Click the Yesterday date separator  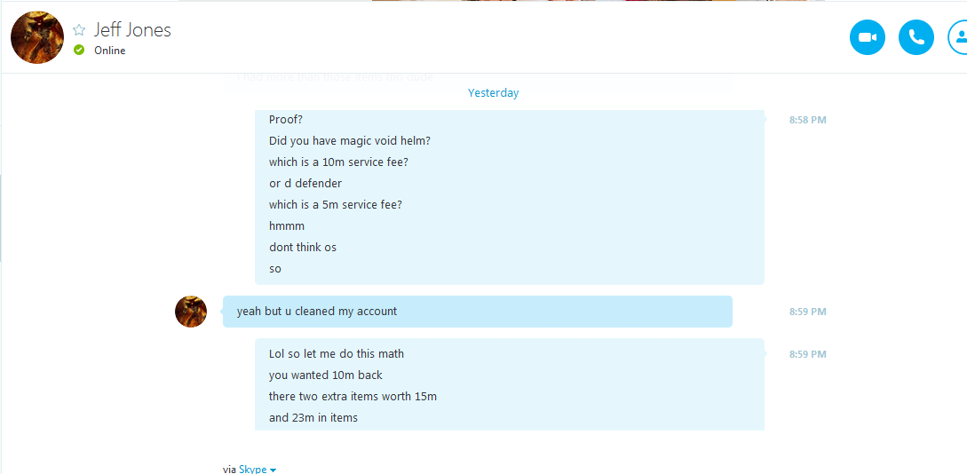click(x=494, y=93)
